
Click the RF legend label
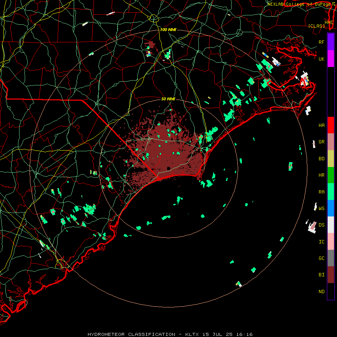point(321,42)
